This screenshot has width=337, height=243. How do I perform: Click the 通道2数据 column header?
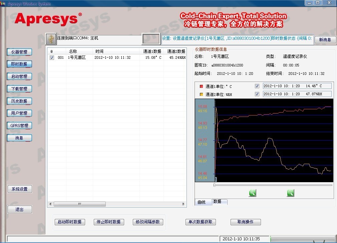[x=176, y=51]
